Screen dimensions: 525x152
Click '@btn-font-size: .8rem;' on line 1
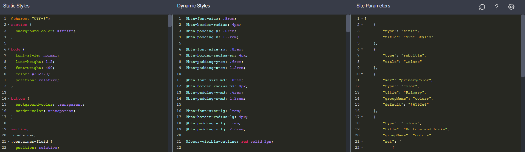[x=211, y=19]
